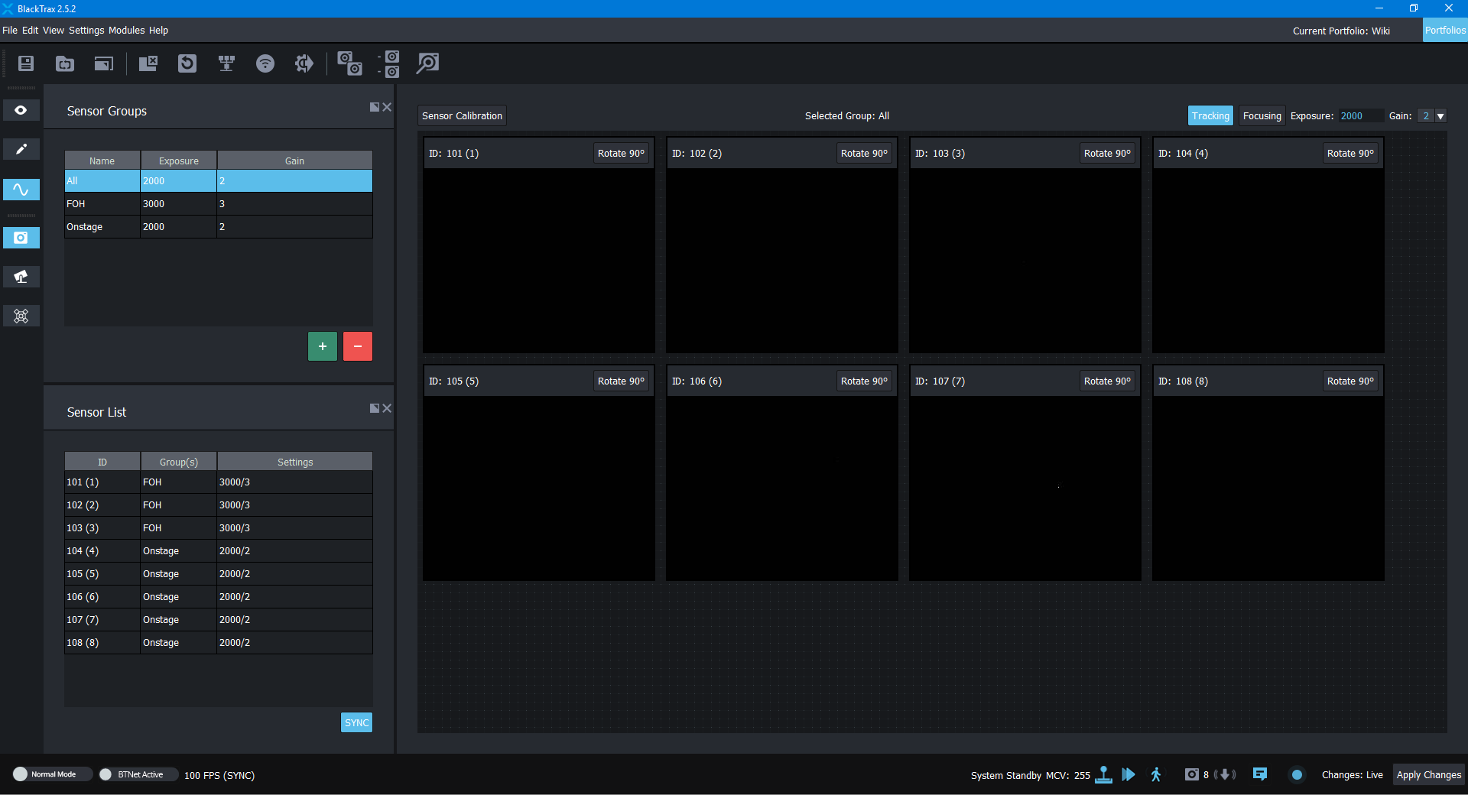Click the save portfolio toolbar icon

tap(26, 63)
